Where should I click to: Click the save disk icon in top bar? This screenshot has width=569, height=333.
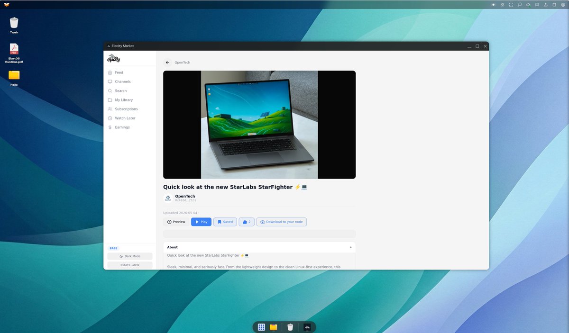(554, 5)
